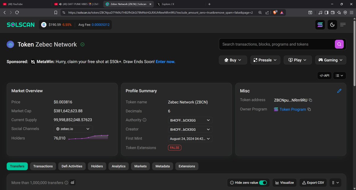Expand the Buy dropdown

pyautogui.click(x=233, y=60)
